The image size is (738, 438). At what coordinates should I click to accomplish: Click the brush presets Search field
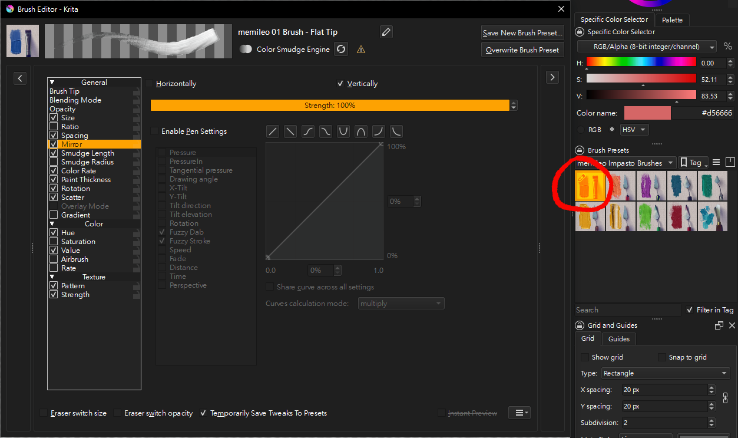(628, 310)
